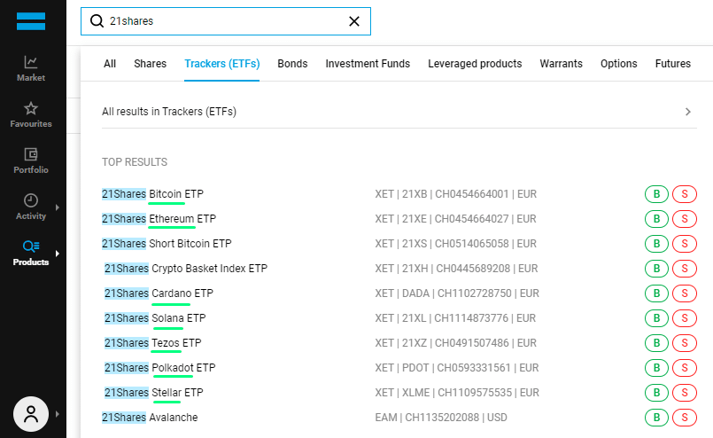This screenshot has width=713, height=438.
Task: Sell 21Shares Ethereum ETP
Action: coord(685,219)
